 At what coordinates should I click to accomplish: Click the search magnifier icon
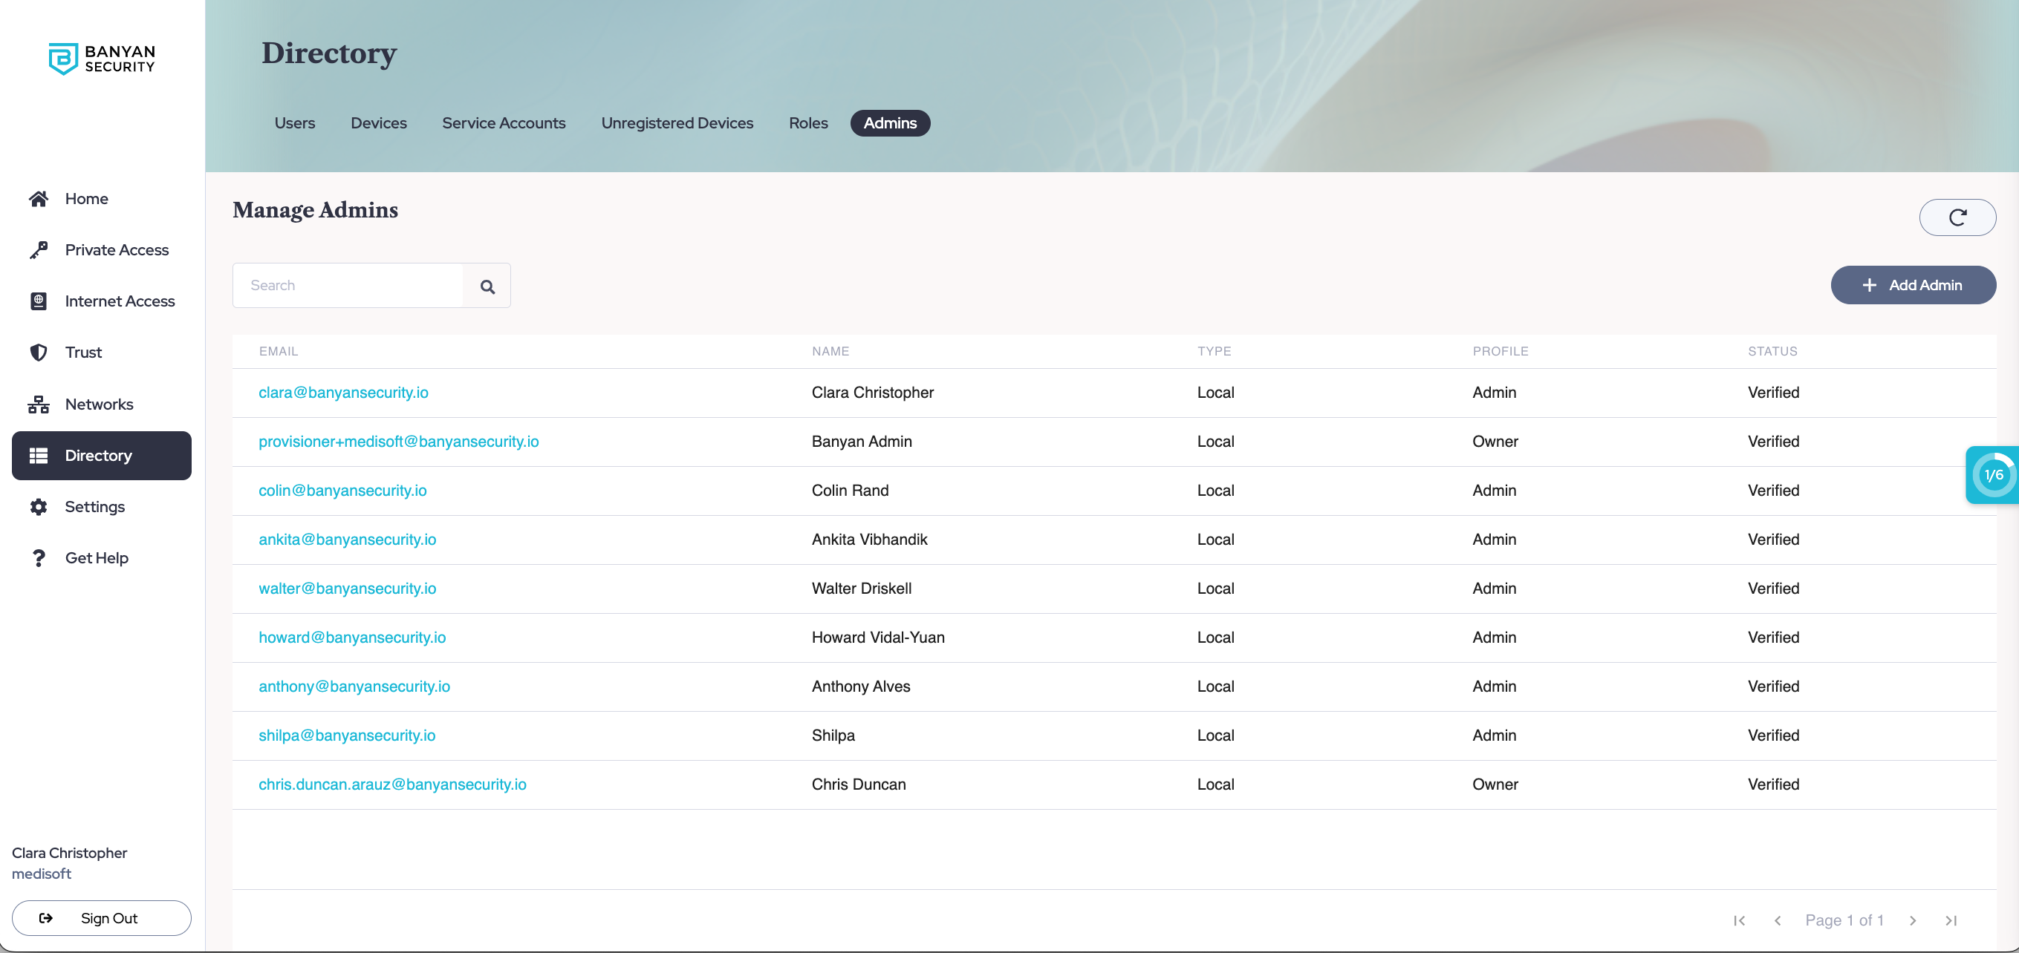point(487,286)
